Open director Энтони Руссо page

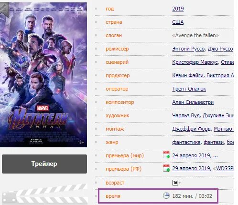[x=188, y=49]
